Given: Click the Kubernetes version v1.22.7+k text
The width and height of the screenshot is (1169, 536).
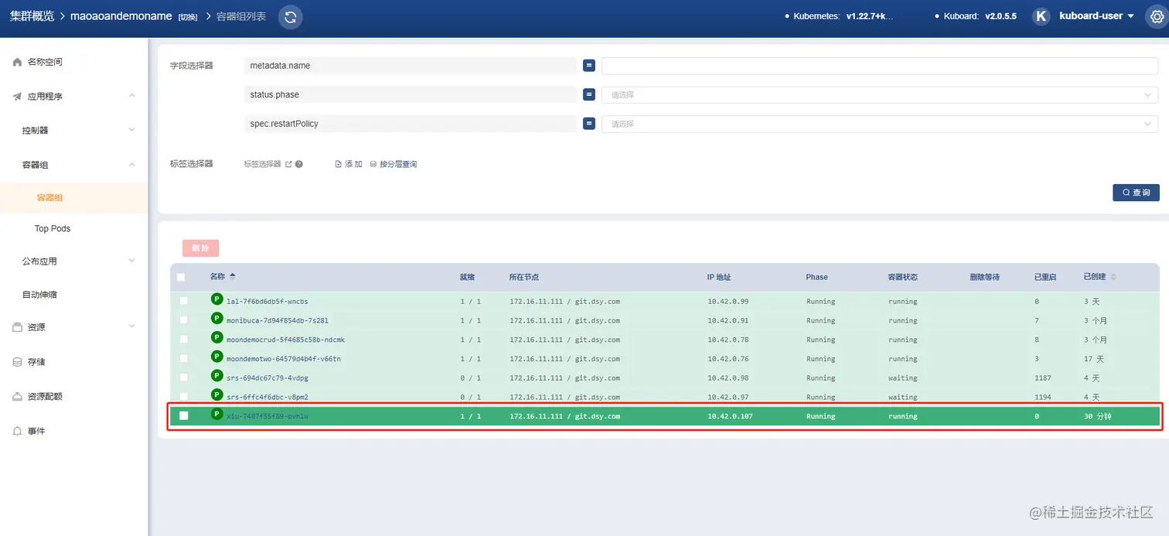Looking at the screenshot, I should coord(869,16).
